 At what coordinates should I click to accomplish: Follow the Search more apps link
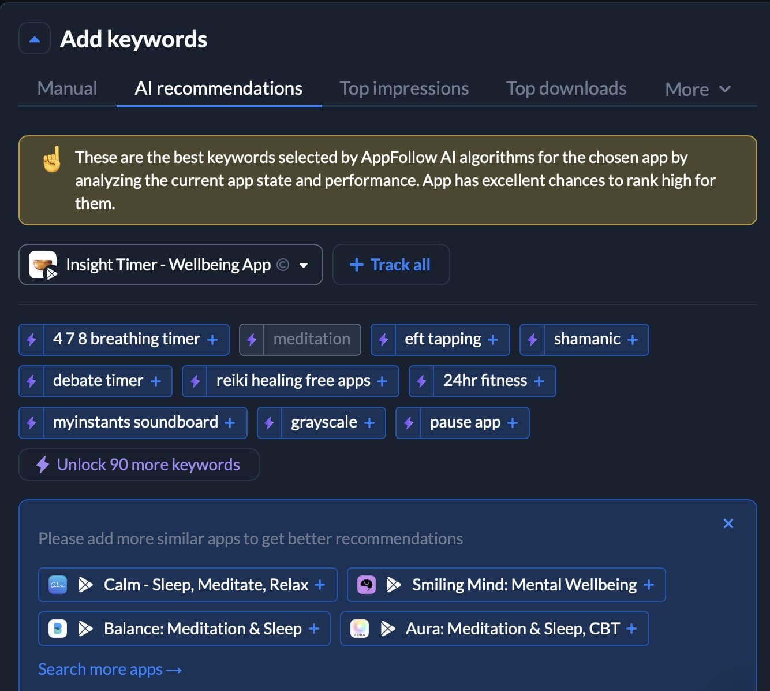[110, 670]
